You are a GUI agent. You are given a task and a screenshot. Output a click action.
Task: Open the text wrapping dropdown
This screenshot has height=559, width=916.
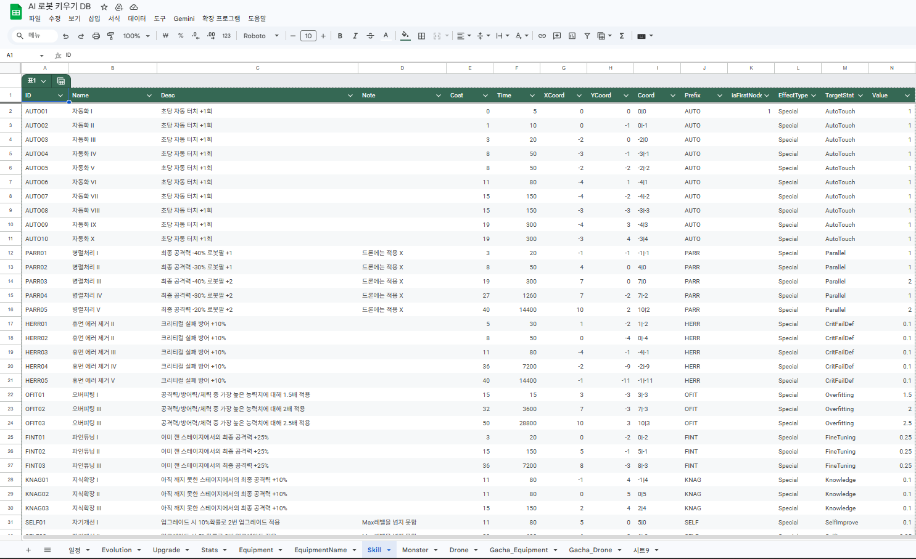[503, 36]
